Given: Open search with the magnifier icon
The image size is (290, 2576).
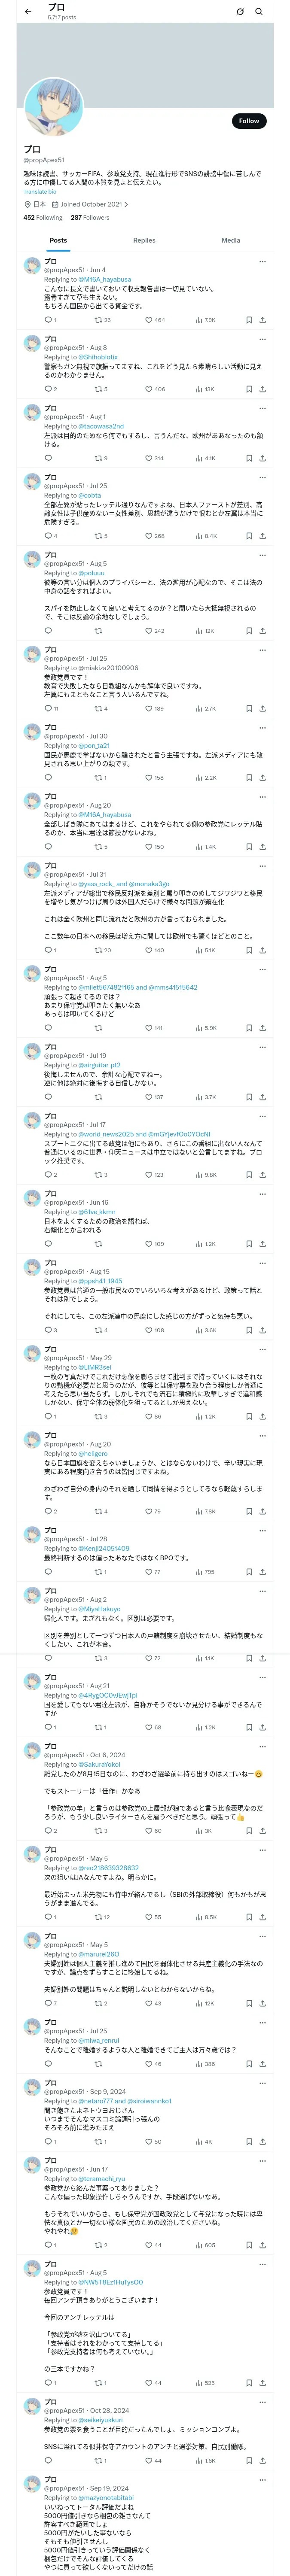Looking at the screenshot, I should tap(259, 11).
